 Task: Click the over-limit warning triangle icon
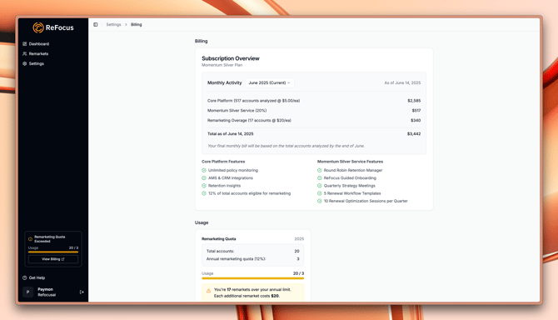(x=208, y=291)
